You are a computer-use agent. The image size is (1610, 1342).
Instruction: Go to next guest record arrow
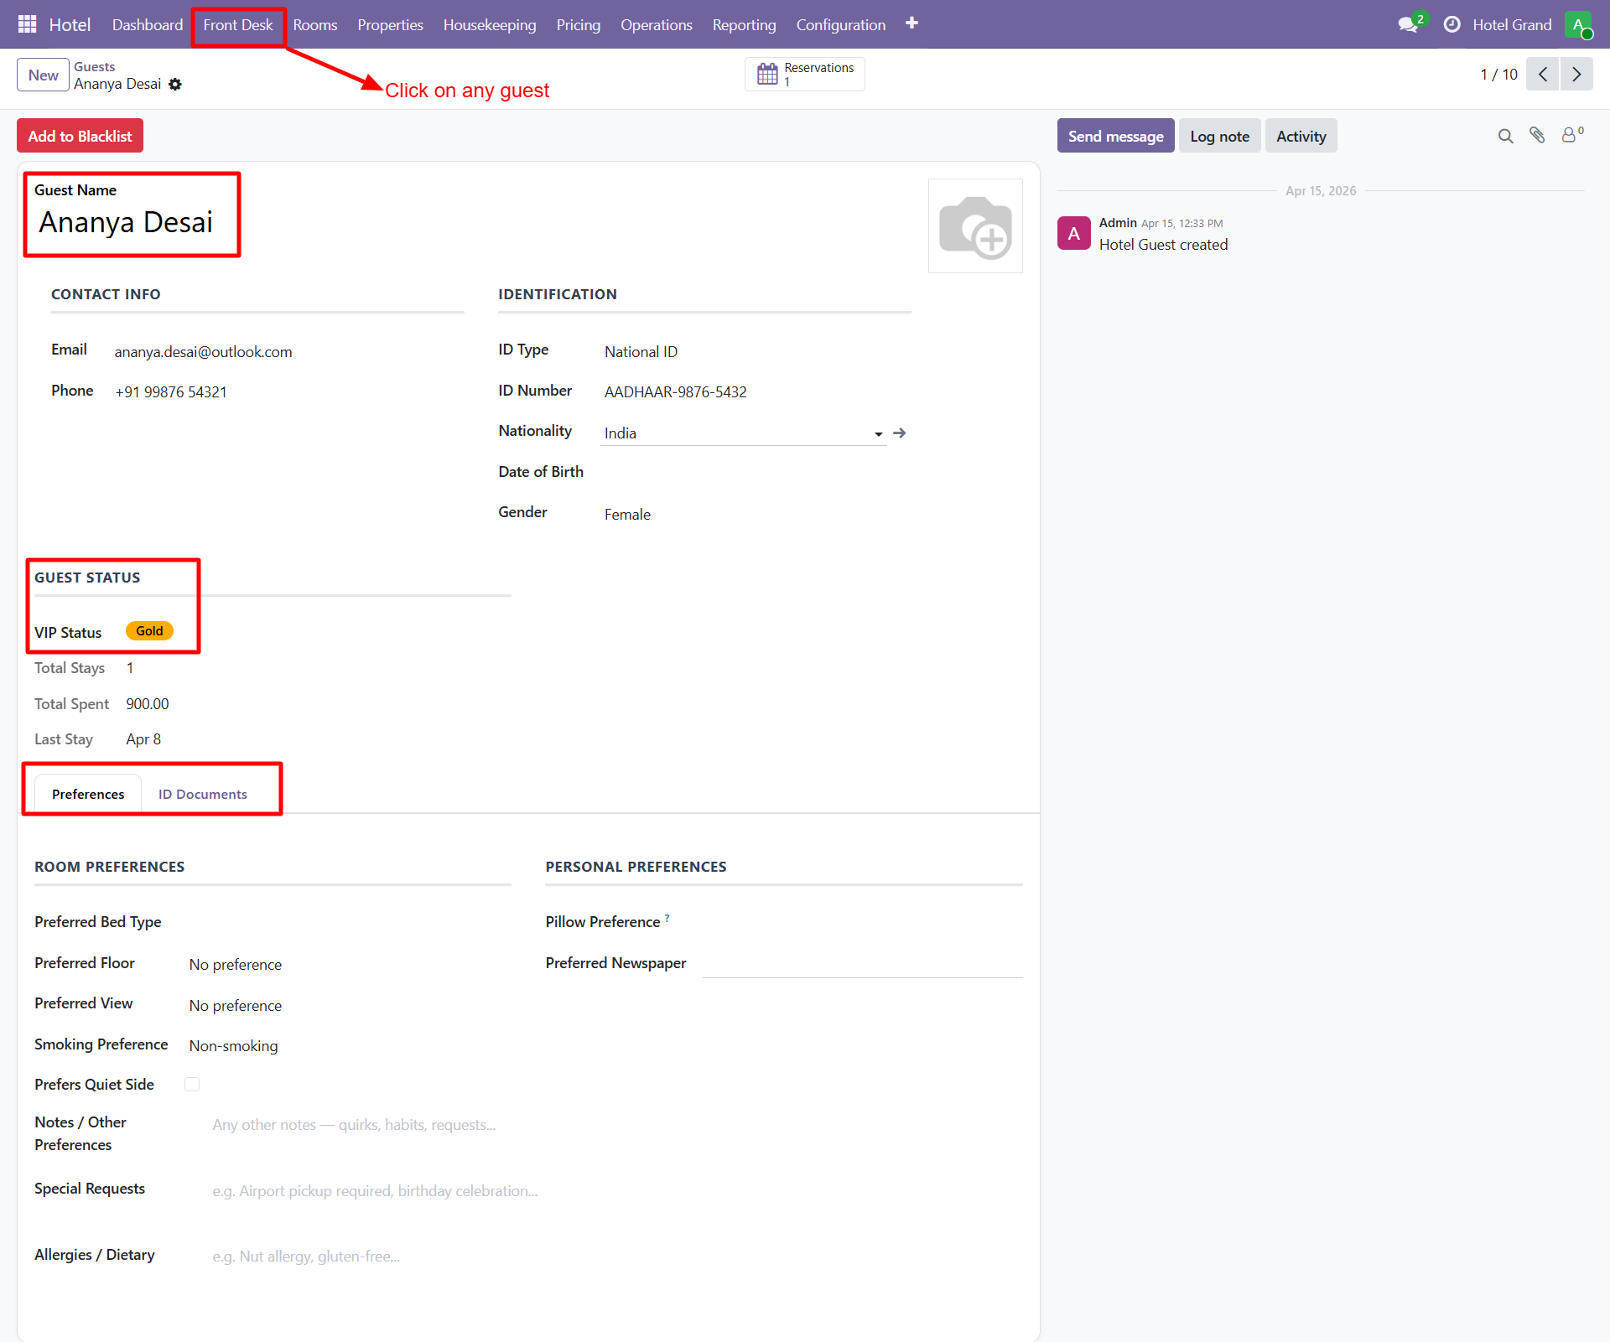pyautogui.click(x=1576, y=74)
